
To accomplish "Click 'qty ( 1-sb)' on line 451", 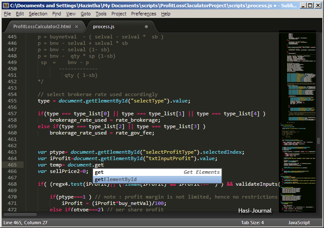I will (81, 75).
